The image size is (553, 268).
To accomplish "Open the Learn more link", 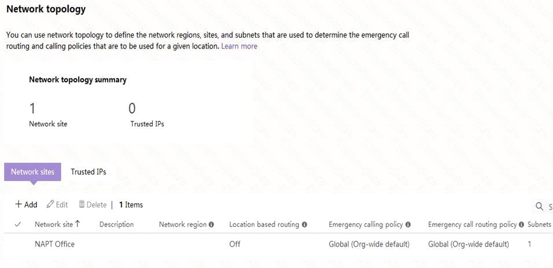I will coord(239,46).
